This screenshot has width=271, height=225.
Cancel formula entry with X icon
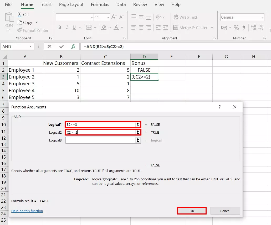pos(50,46)
